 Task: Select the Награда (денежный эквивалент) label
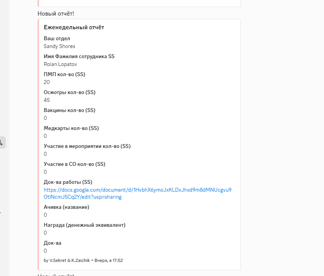pyautogui.click(x=85, y=225)
